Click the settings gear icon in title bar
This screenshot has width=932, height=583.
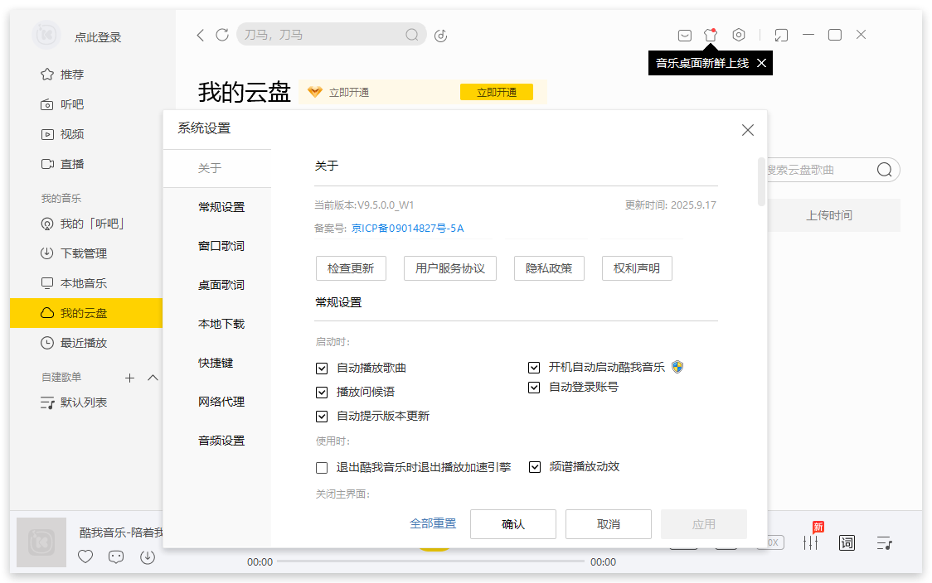coord(739,35)
